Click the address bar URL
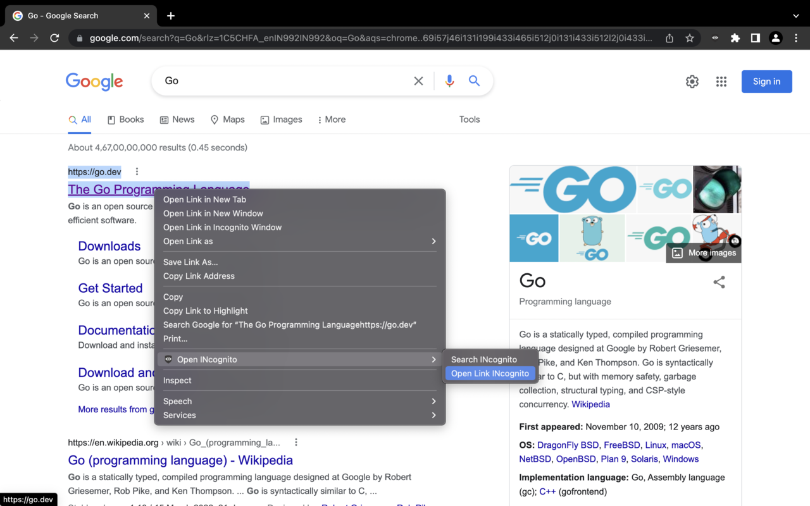This screenshot has width=810, height=506. click(x=371, y=38)
